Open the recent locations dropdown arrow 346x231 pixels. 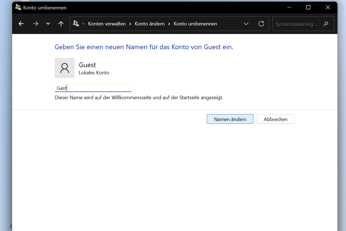[48, 24]
